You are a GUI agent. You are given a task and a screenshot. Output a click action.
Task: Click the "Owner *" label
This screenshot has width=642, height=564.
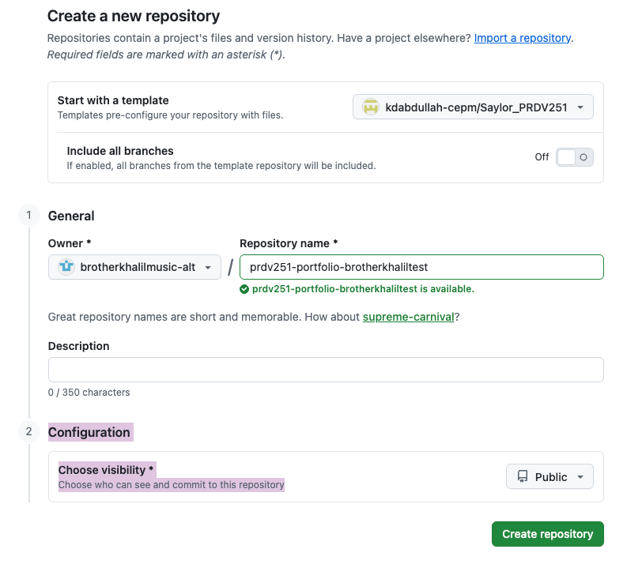pyautogui.click(x=70, y=244)
